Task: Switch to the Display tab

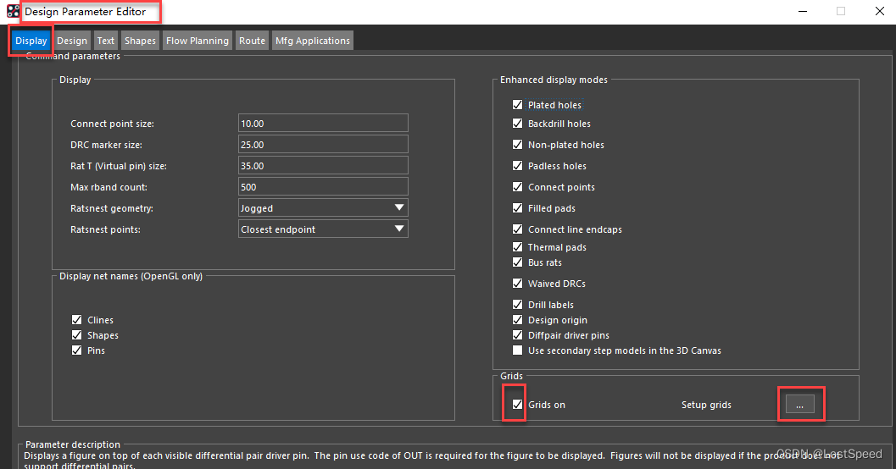Action: (31, 41)
